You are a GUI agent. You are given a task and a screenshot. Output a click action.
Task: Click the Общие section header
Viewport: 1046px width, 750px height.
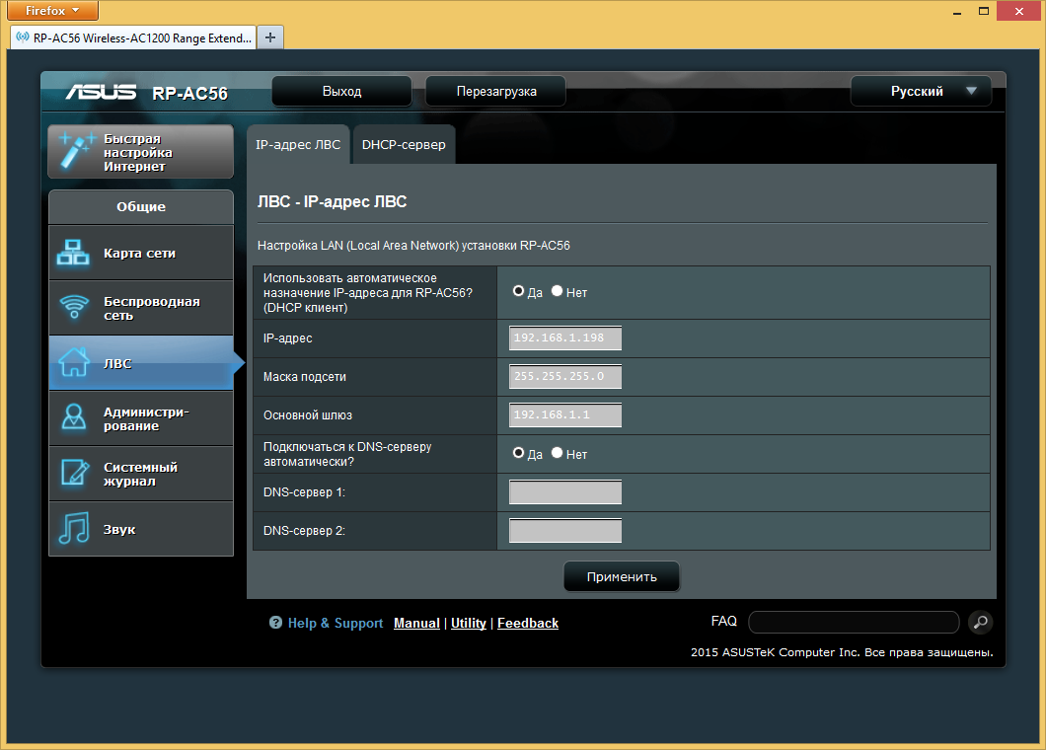(x=141, y=207)
